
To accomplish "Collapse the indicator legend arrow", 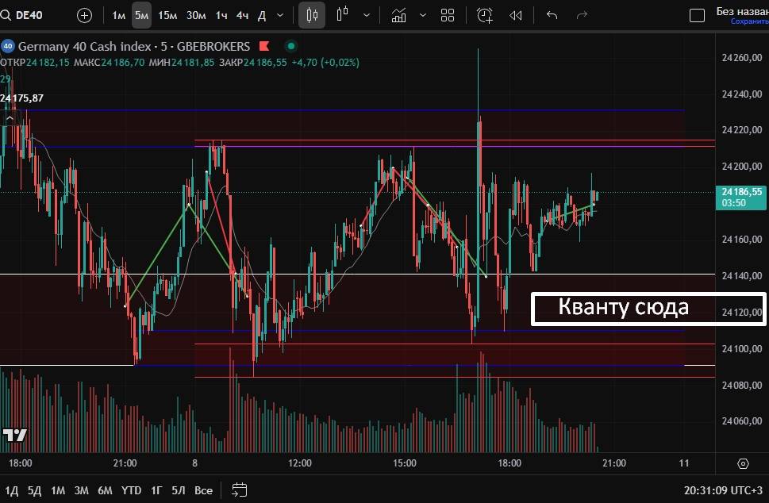I will click(10, 118).
